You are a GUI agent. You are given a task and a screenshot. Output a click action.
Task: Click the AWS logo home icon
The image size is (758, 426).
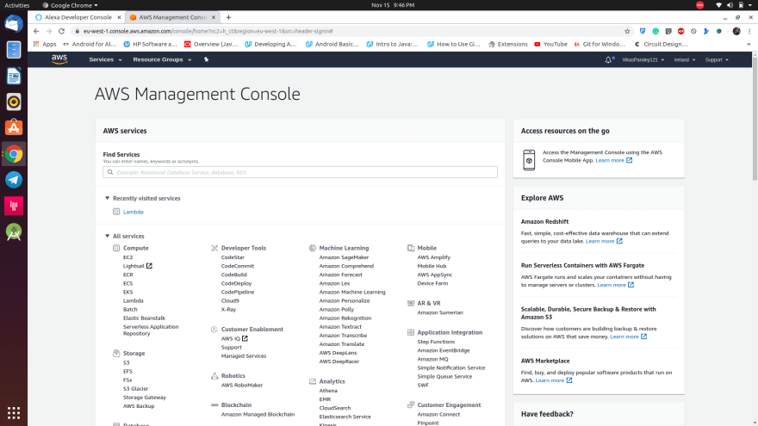click(x=59, y=59)
